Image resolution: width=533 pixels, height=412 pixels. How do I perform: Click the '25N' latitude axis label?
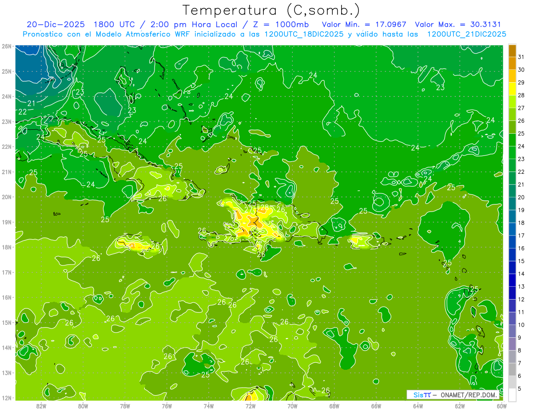[7, 71]
